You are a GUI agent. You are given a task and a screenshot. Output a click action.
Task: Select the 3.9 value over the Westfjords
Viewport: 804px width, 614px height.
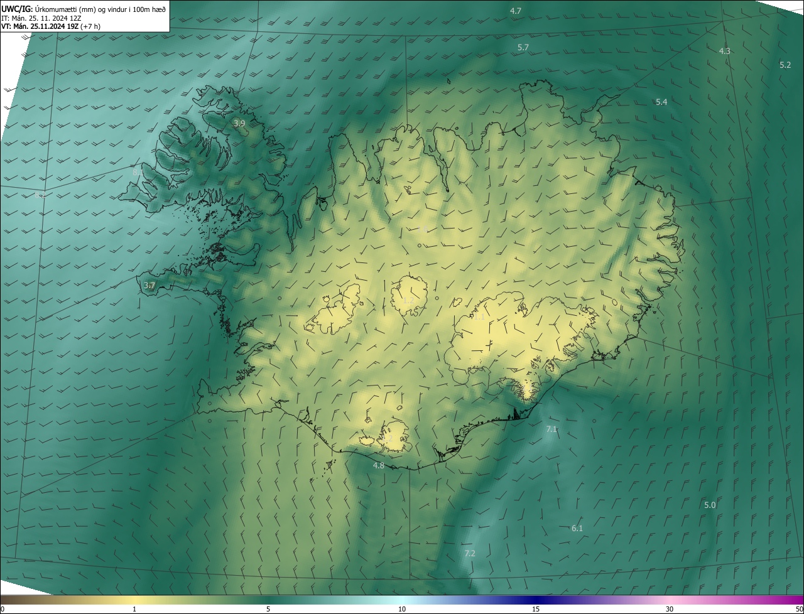239,124
